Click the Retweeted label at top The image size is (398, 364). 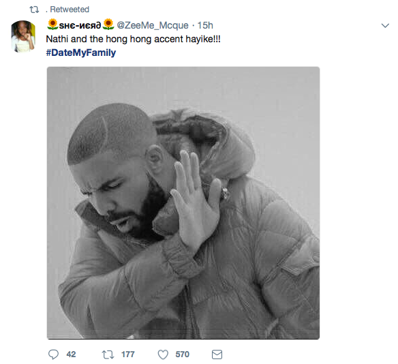point(70,10)
